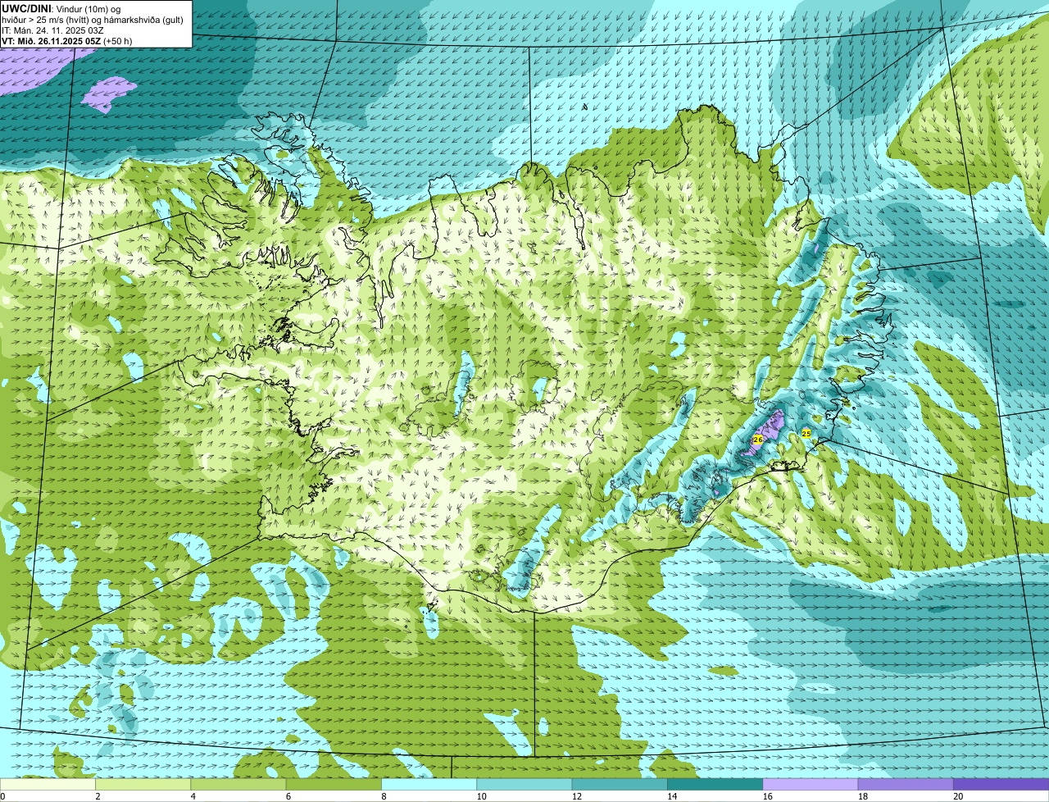Screen dimensions: 1049x802
Task: Click the 'UWC/DINI: Vindur (10m) og' title line
Action: tap(61, 8)
